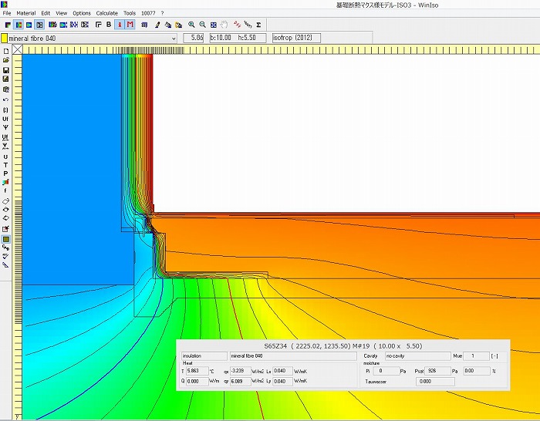Click the zoom in magnifier icon
The width and height of the screenshot is (540, 421).
pos(191,25)
